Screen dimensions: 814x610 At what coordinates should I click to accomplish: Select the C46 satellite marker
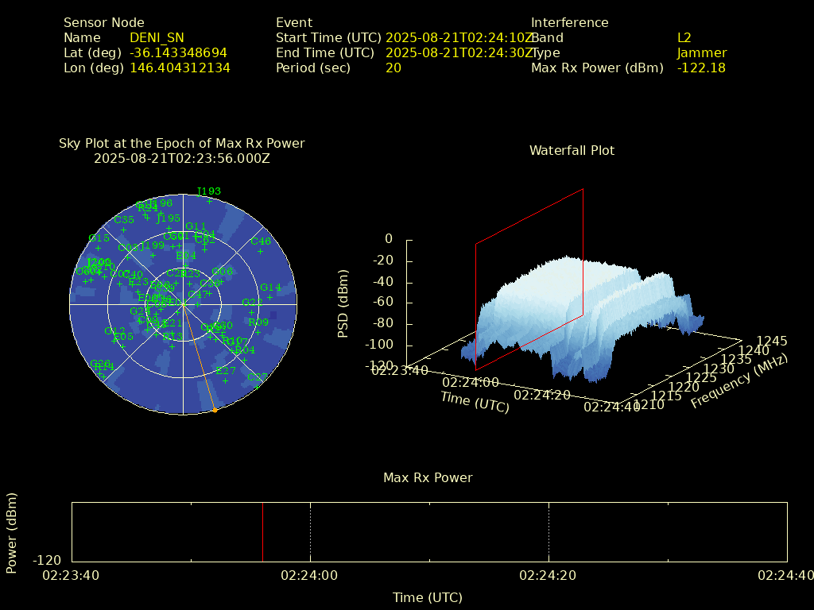(x=260, y=251)
